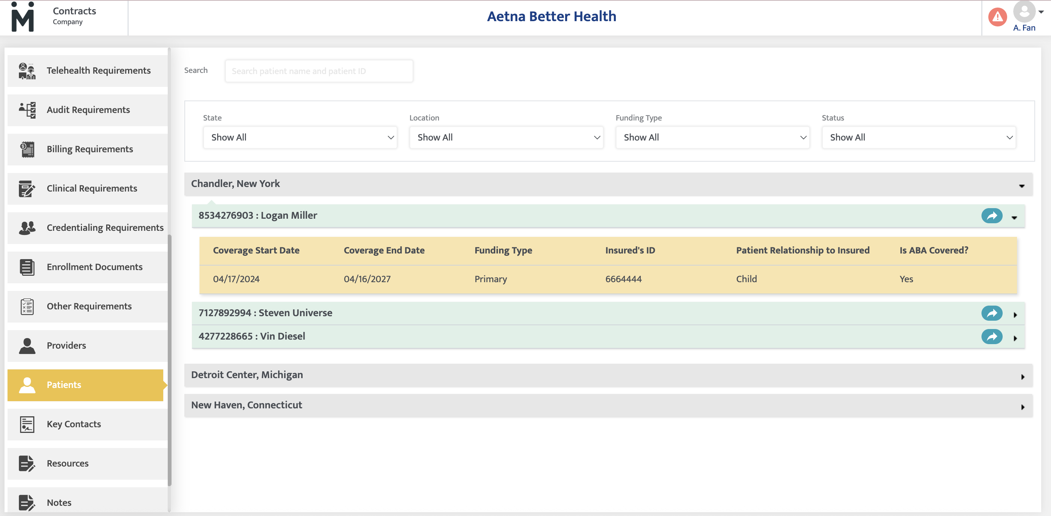
Task: Open the user account menu caret
Action: point(1041,12)
